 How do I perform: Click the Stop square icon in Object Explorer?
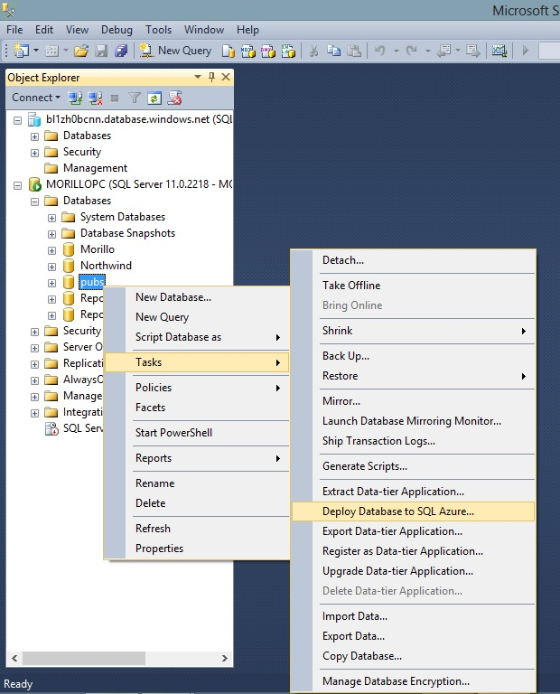[x=115, y=98]
